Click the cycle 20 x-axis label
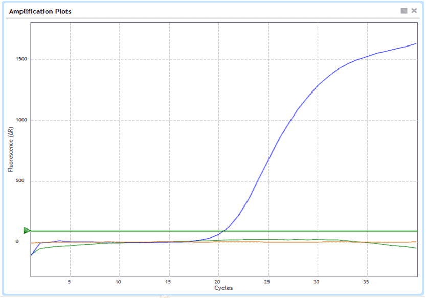 218,281
